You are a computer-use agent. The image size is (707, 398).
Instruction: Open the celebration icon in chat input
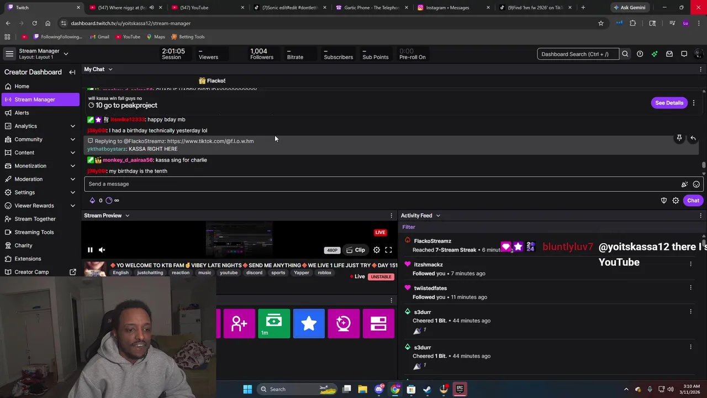point(684,184)
